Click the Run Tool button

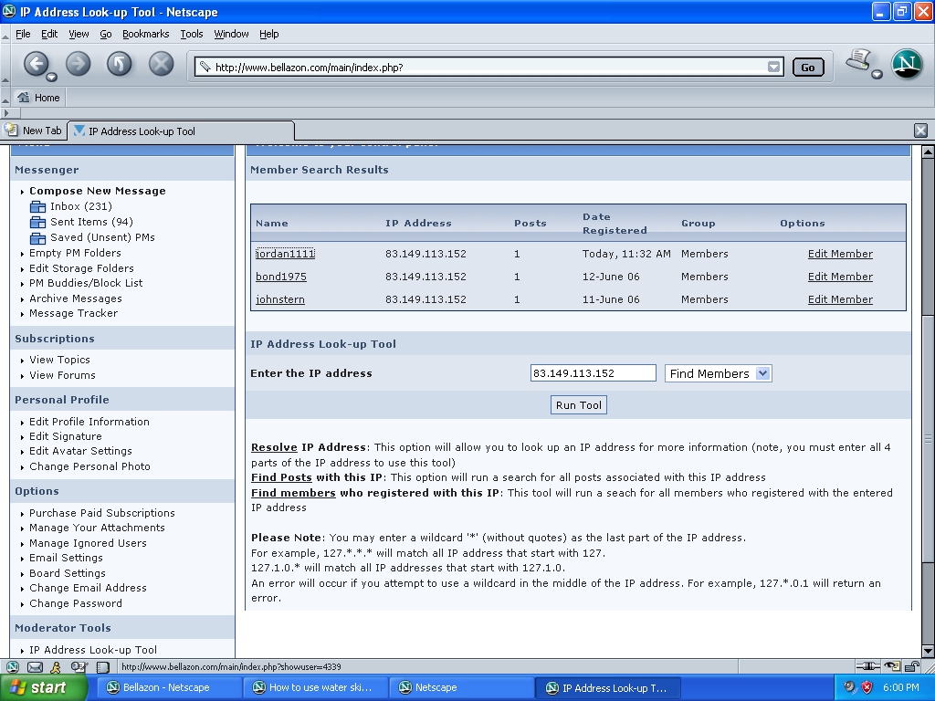click(x=579, y=405)
